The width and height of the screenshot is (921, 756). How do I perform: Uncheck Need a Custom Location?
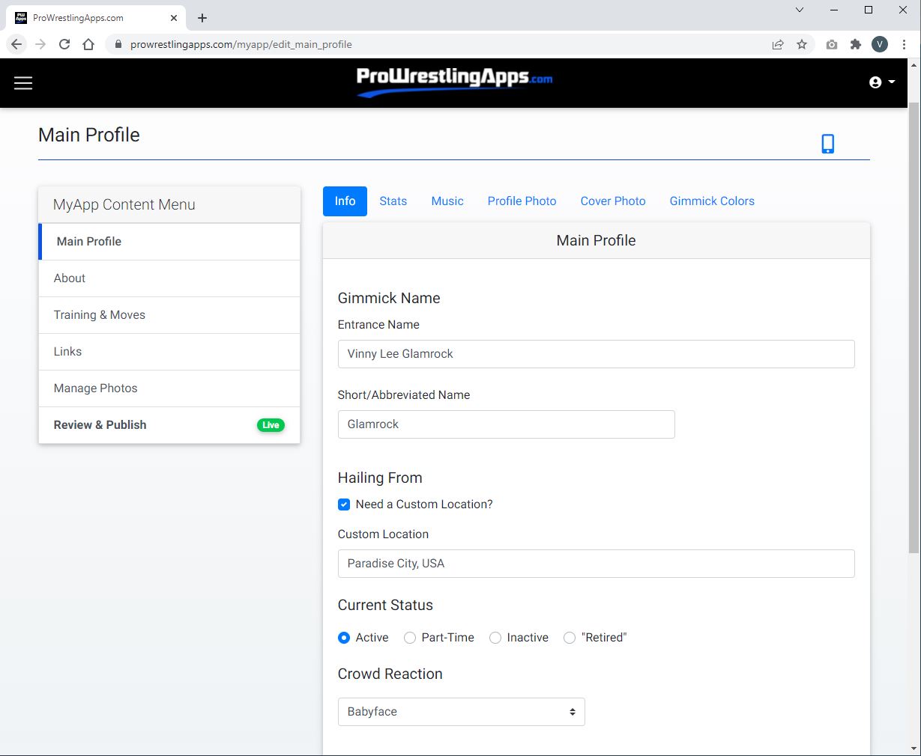(x=344, y=504)
